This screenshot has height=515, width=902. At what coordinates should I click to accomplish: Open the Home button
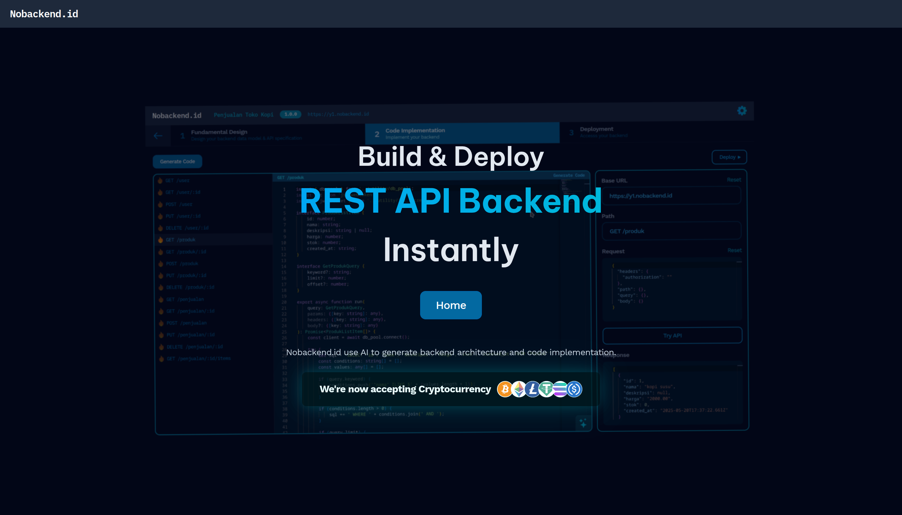(x=451, y=305)
